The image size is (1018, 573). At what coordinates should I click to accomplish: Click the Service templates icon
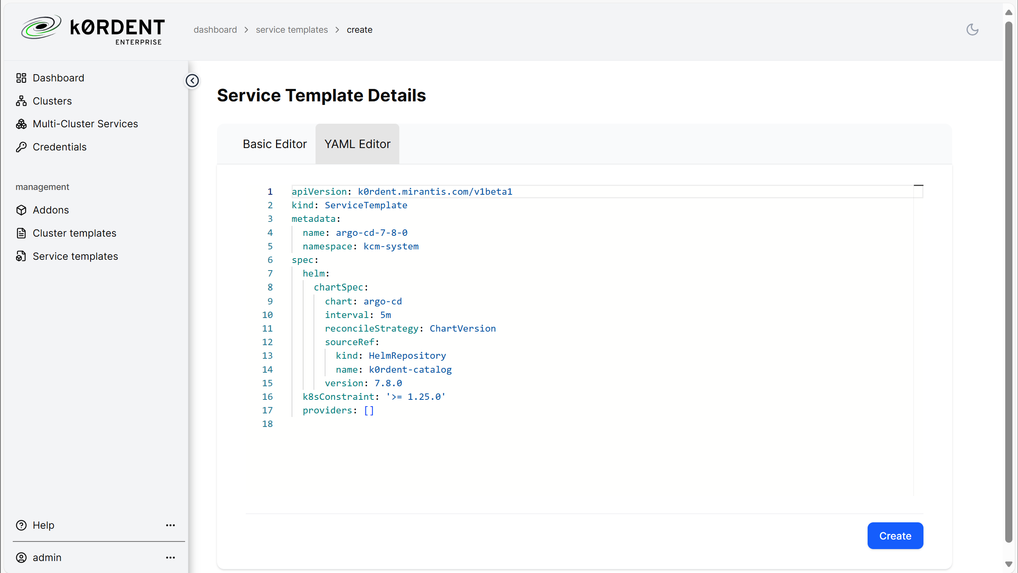coord(21,256)
